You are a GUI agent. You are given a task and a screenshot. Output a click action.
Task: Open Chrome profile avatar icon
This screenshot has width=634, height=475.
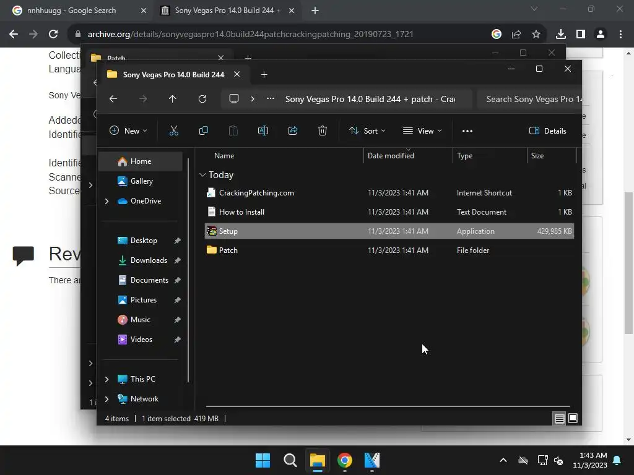(601, 35)
